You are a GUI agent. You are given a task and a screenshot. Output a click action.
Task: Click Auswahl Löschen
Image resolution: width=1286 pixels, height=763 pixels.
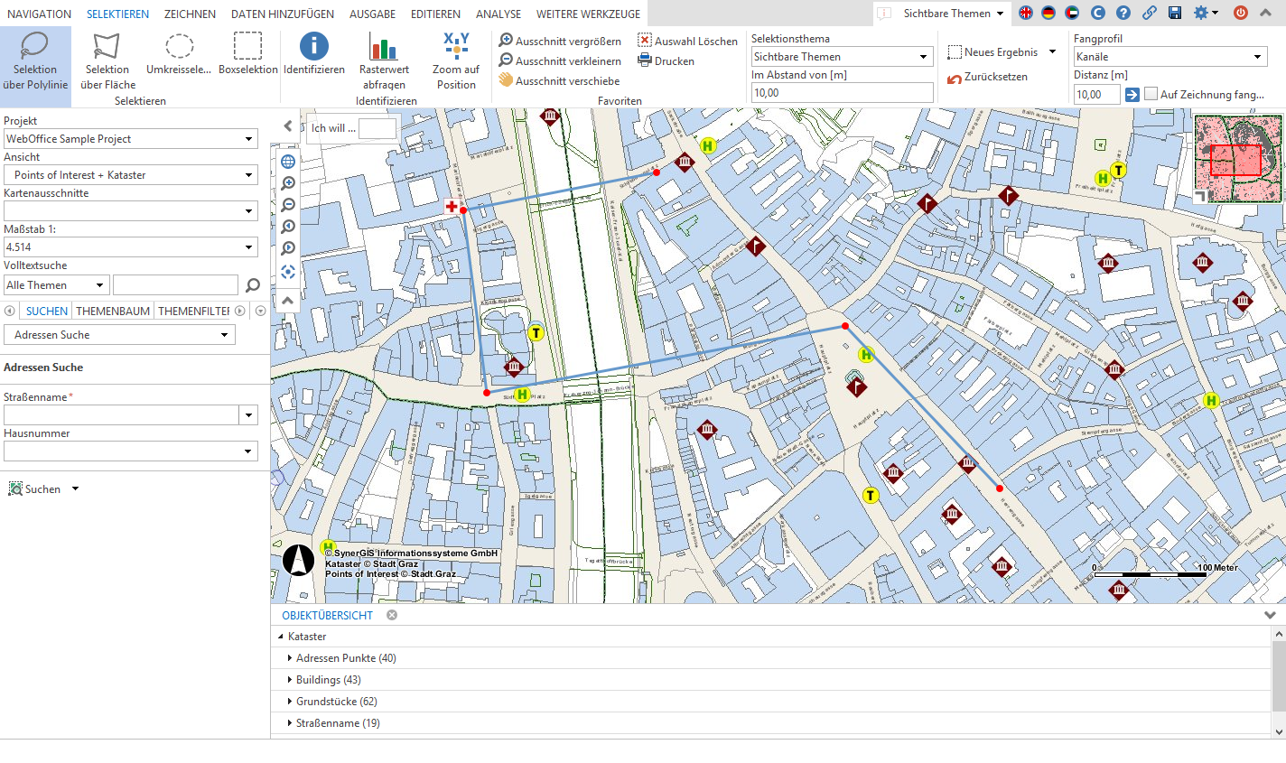tap(689, 41)
